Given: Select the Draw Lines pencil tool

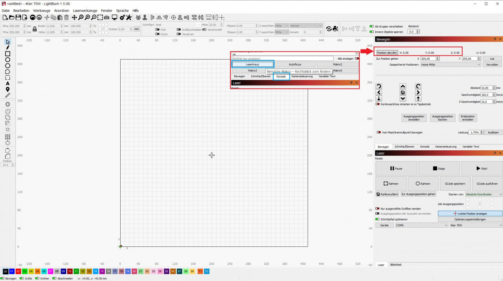Looking at the screenshot, I should 7,47.
